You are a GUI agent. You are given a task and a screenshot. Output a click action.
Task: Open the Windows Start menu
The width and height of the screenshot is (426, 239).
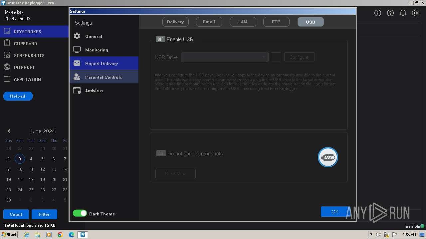pos(9,235)
